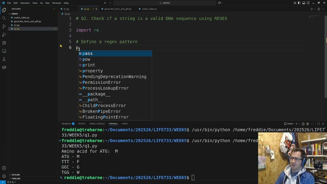
Task: Toggle the bottom panel visibility
Action: pos(303,3)
